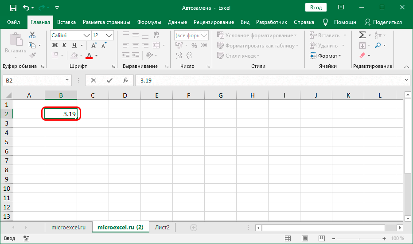
Task: Switch to the Лист2 sheet tab
Action: 162,227
